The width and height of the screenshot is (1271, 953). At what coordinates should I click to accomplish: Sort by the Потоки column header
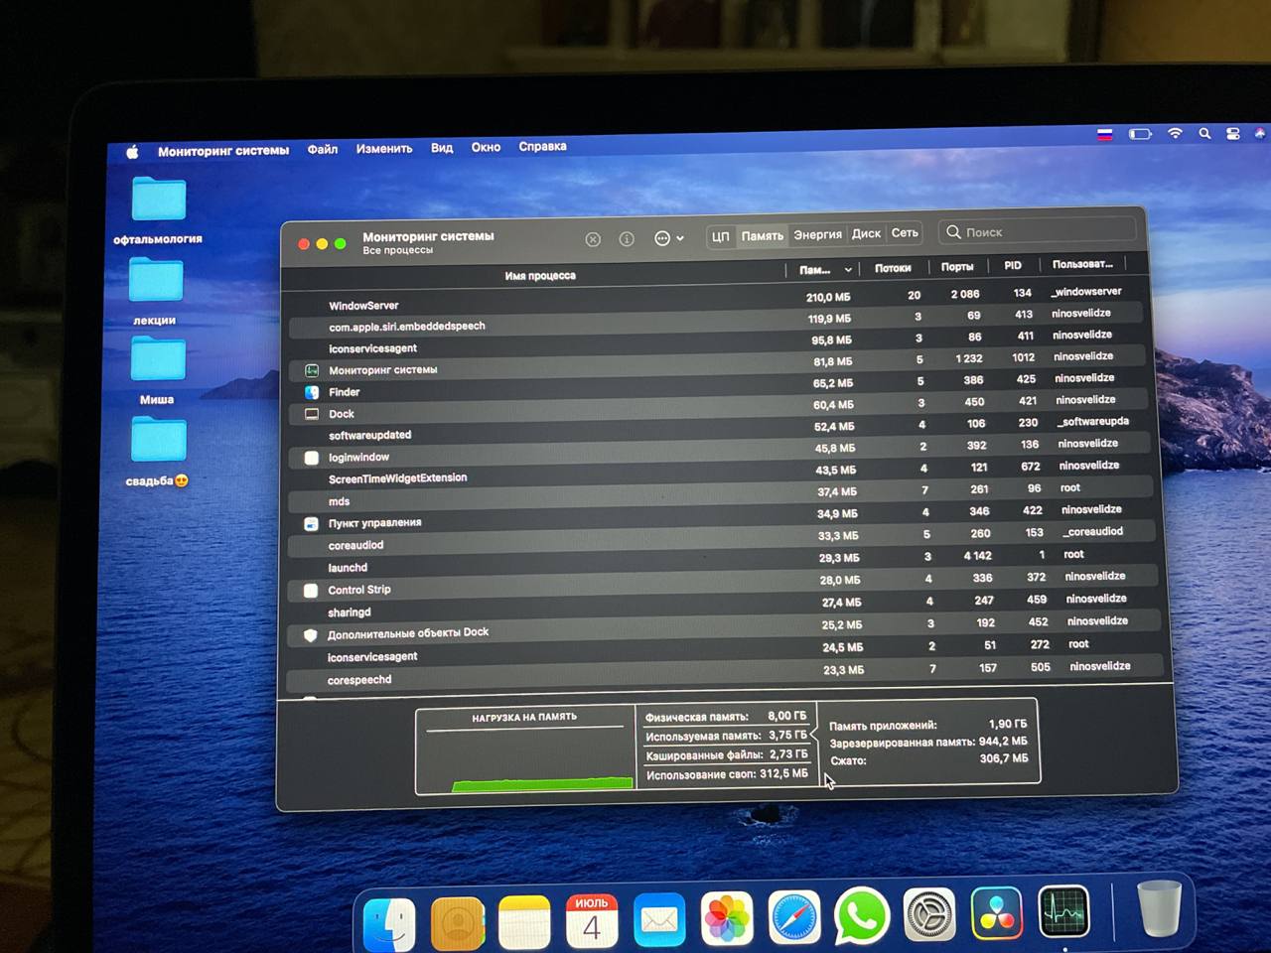893,268
